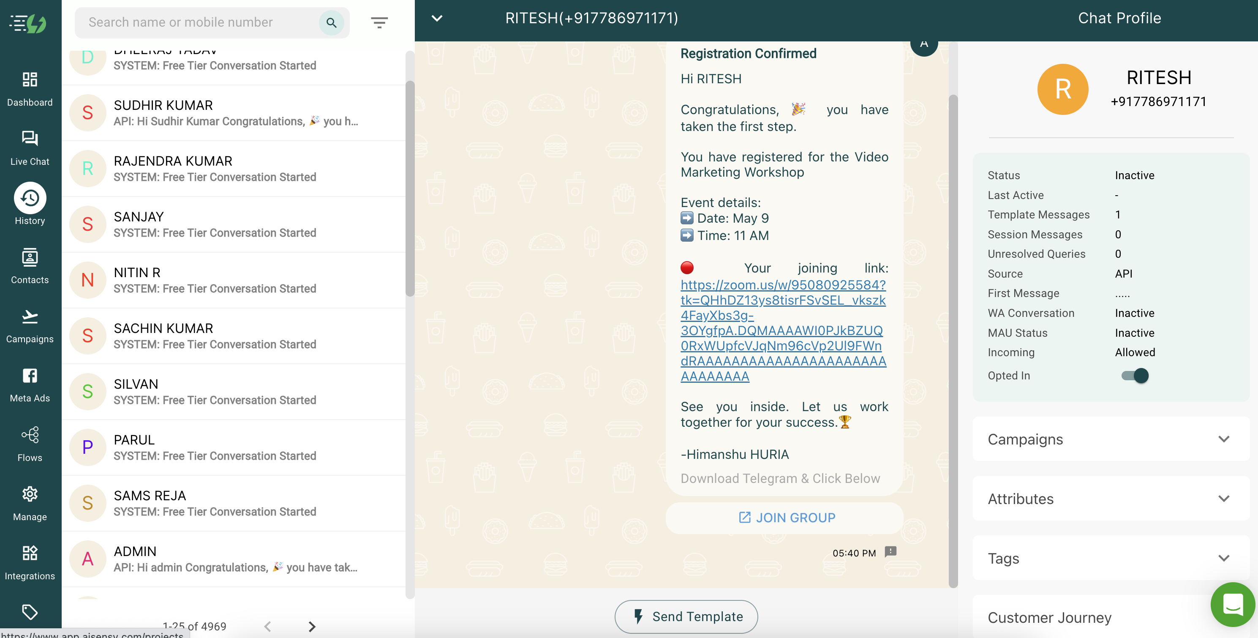Open SUDHIR KUMAR conversation

coord(234,113)
